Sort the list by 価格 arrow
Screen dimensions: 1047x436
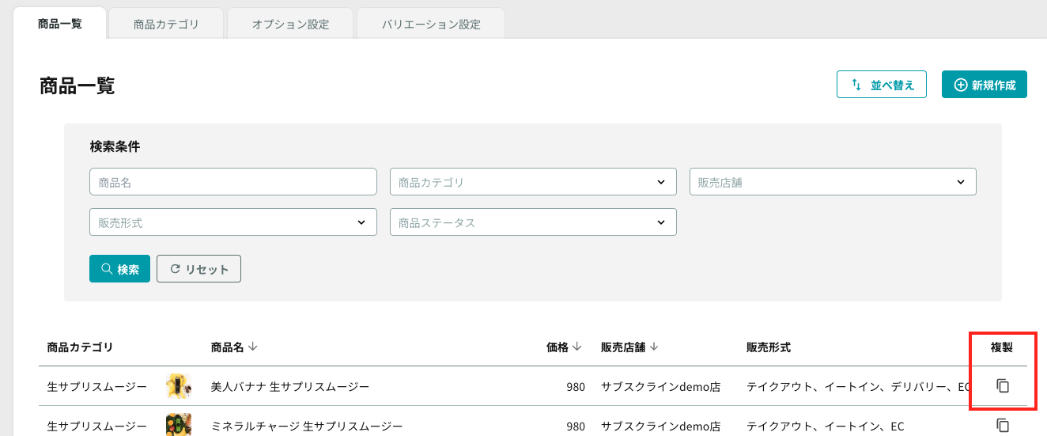[577, 347]
